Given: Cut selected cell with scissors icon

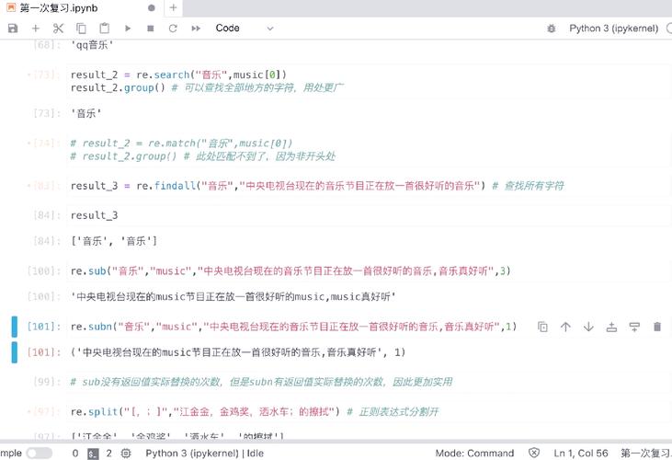Looking at the screenshot, I should 58,29.
